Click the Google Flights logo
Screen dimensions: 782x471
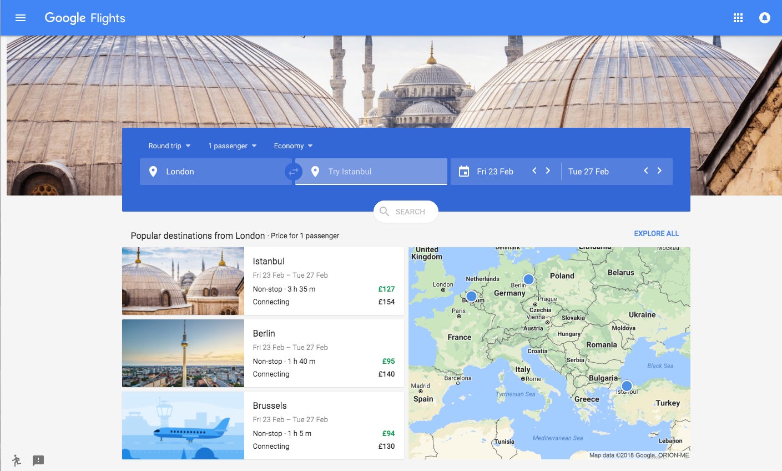pos(85,18)
